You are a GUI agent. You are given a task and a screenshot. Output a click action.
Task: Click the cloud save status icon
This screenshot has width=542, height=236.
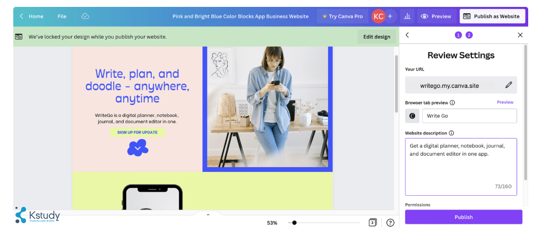pos(85,16)
